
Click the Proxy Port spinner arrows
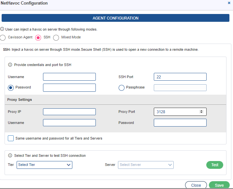[x=201, y=112]
